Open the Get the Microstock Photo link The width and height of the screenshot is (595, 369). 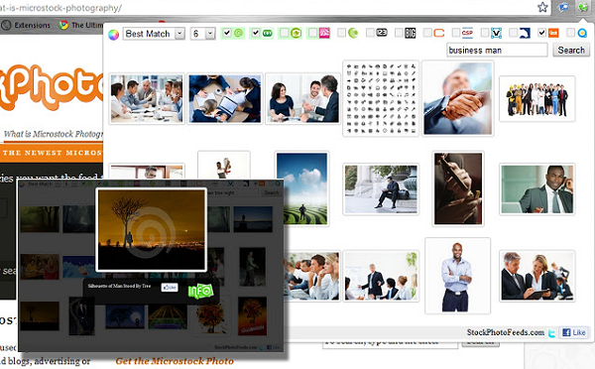(175, 361)
